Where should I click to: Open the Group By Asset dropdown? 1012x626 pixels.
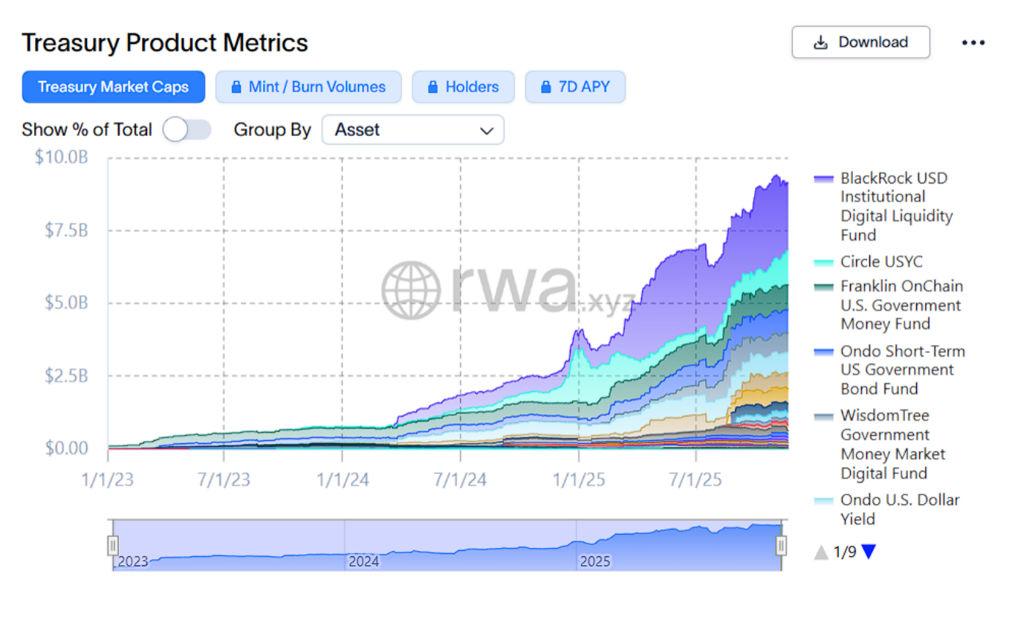412,129
